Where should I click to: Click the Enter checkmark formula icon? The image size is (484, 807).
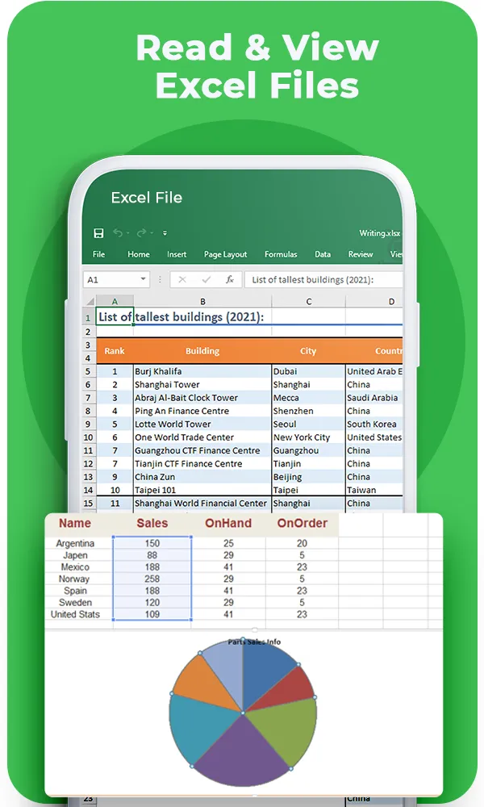click(x=207, y=279)
